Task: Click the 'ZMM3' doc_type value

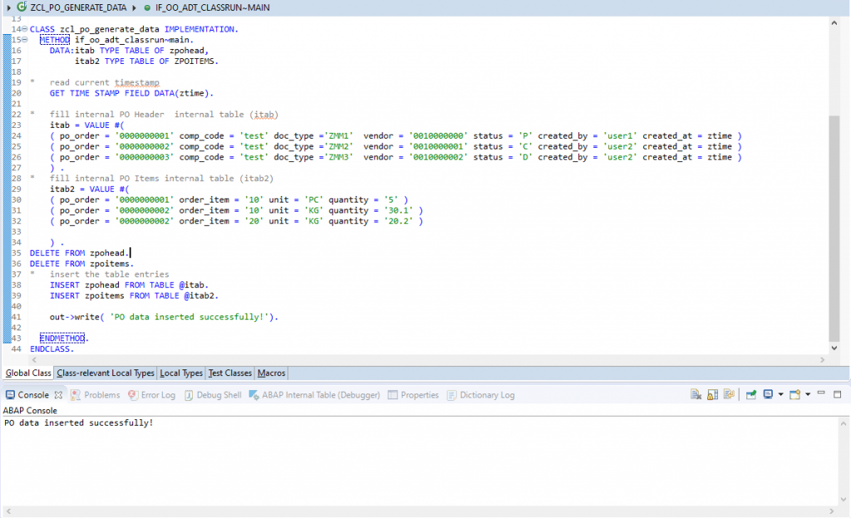Action: coord(339,157)
